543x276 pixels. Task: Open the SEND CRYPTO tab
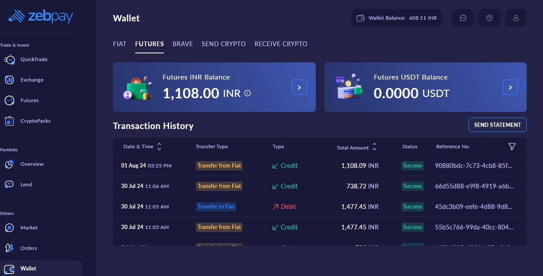(x=223, y=44)
